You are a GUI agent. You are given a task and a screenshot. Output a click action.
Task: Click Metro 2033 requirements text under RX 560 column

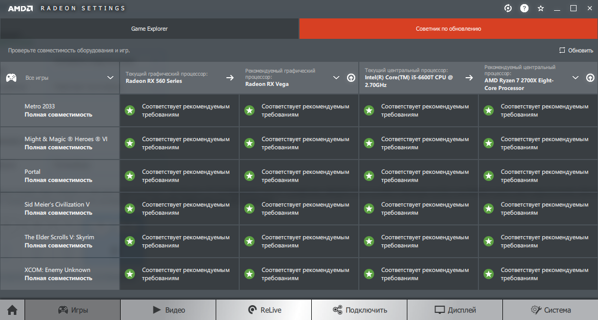[186, 110]
